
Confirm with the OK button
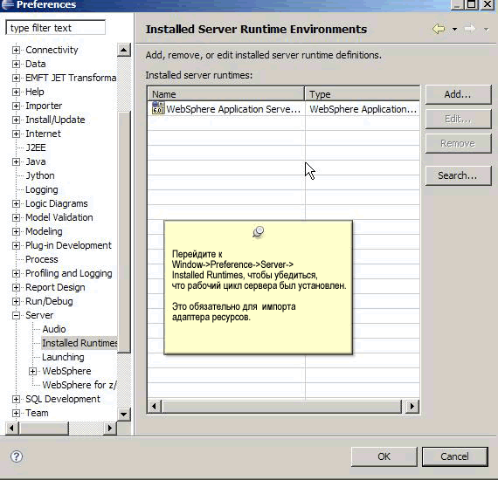click(x=384, y=456)
